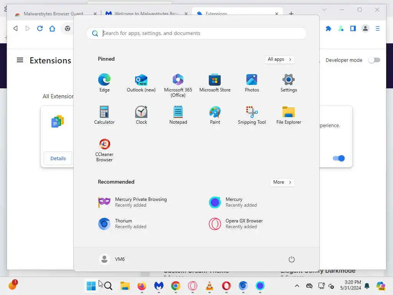Focus the Start menu search field
393x295 pixels.
(x=196, y=33)
